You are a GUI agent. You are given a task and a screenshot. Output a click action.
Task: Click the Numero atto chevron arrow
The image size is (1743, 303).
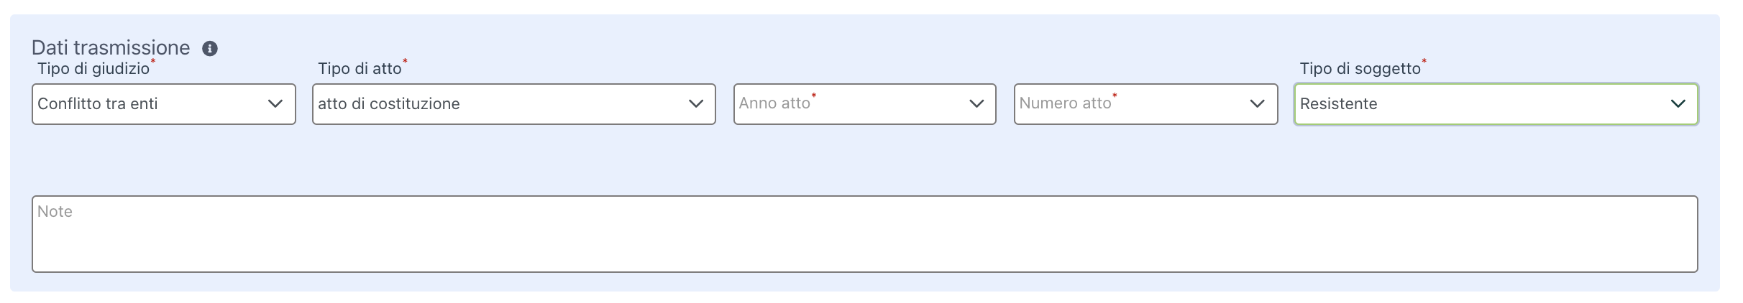[1257, 104]
